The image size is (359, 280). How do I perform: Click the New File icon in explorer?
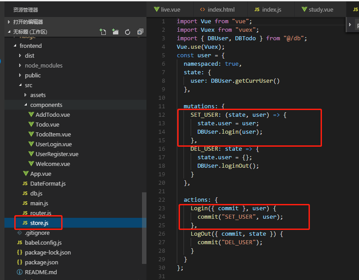103,32
